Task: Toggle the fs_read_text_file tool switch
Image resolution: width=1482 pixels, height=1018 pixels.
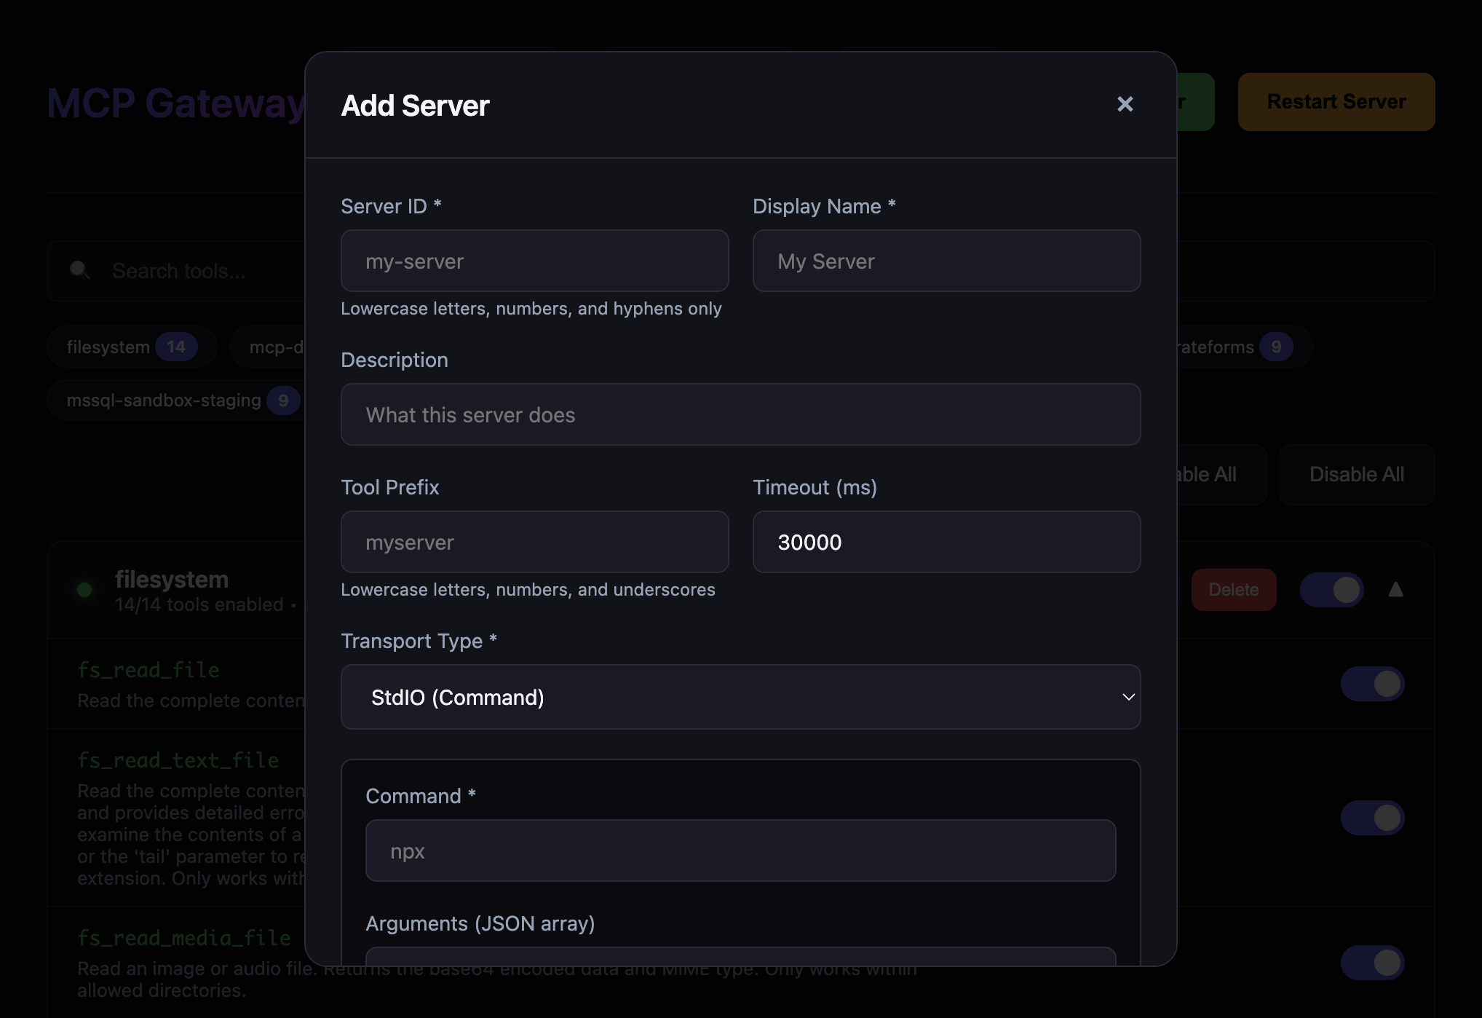Action: tap(1372, 817)
